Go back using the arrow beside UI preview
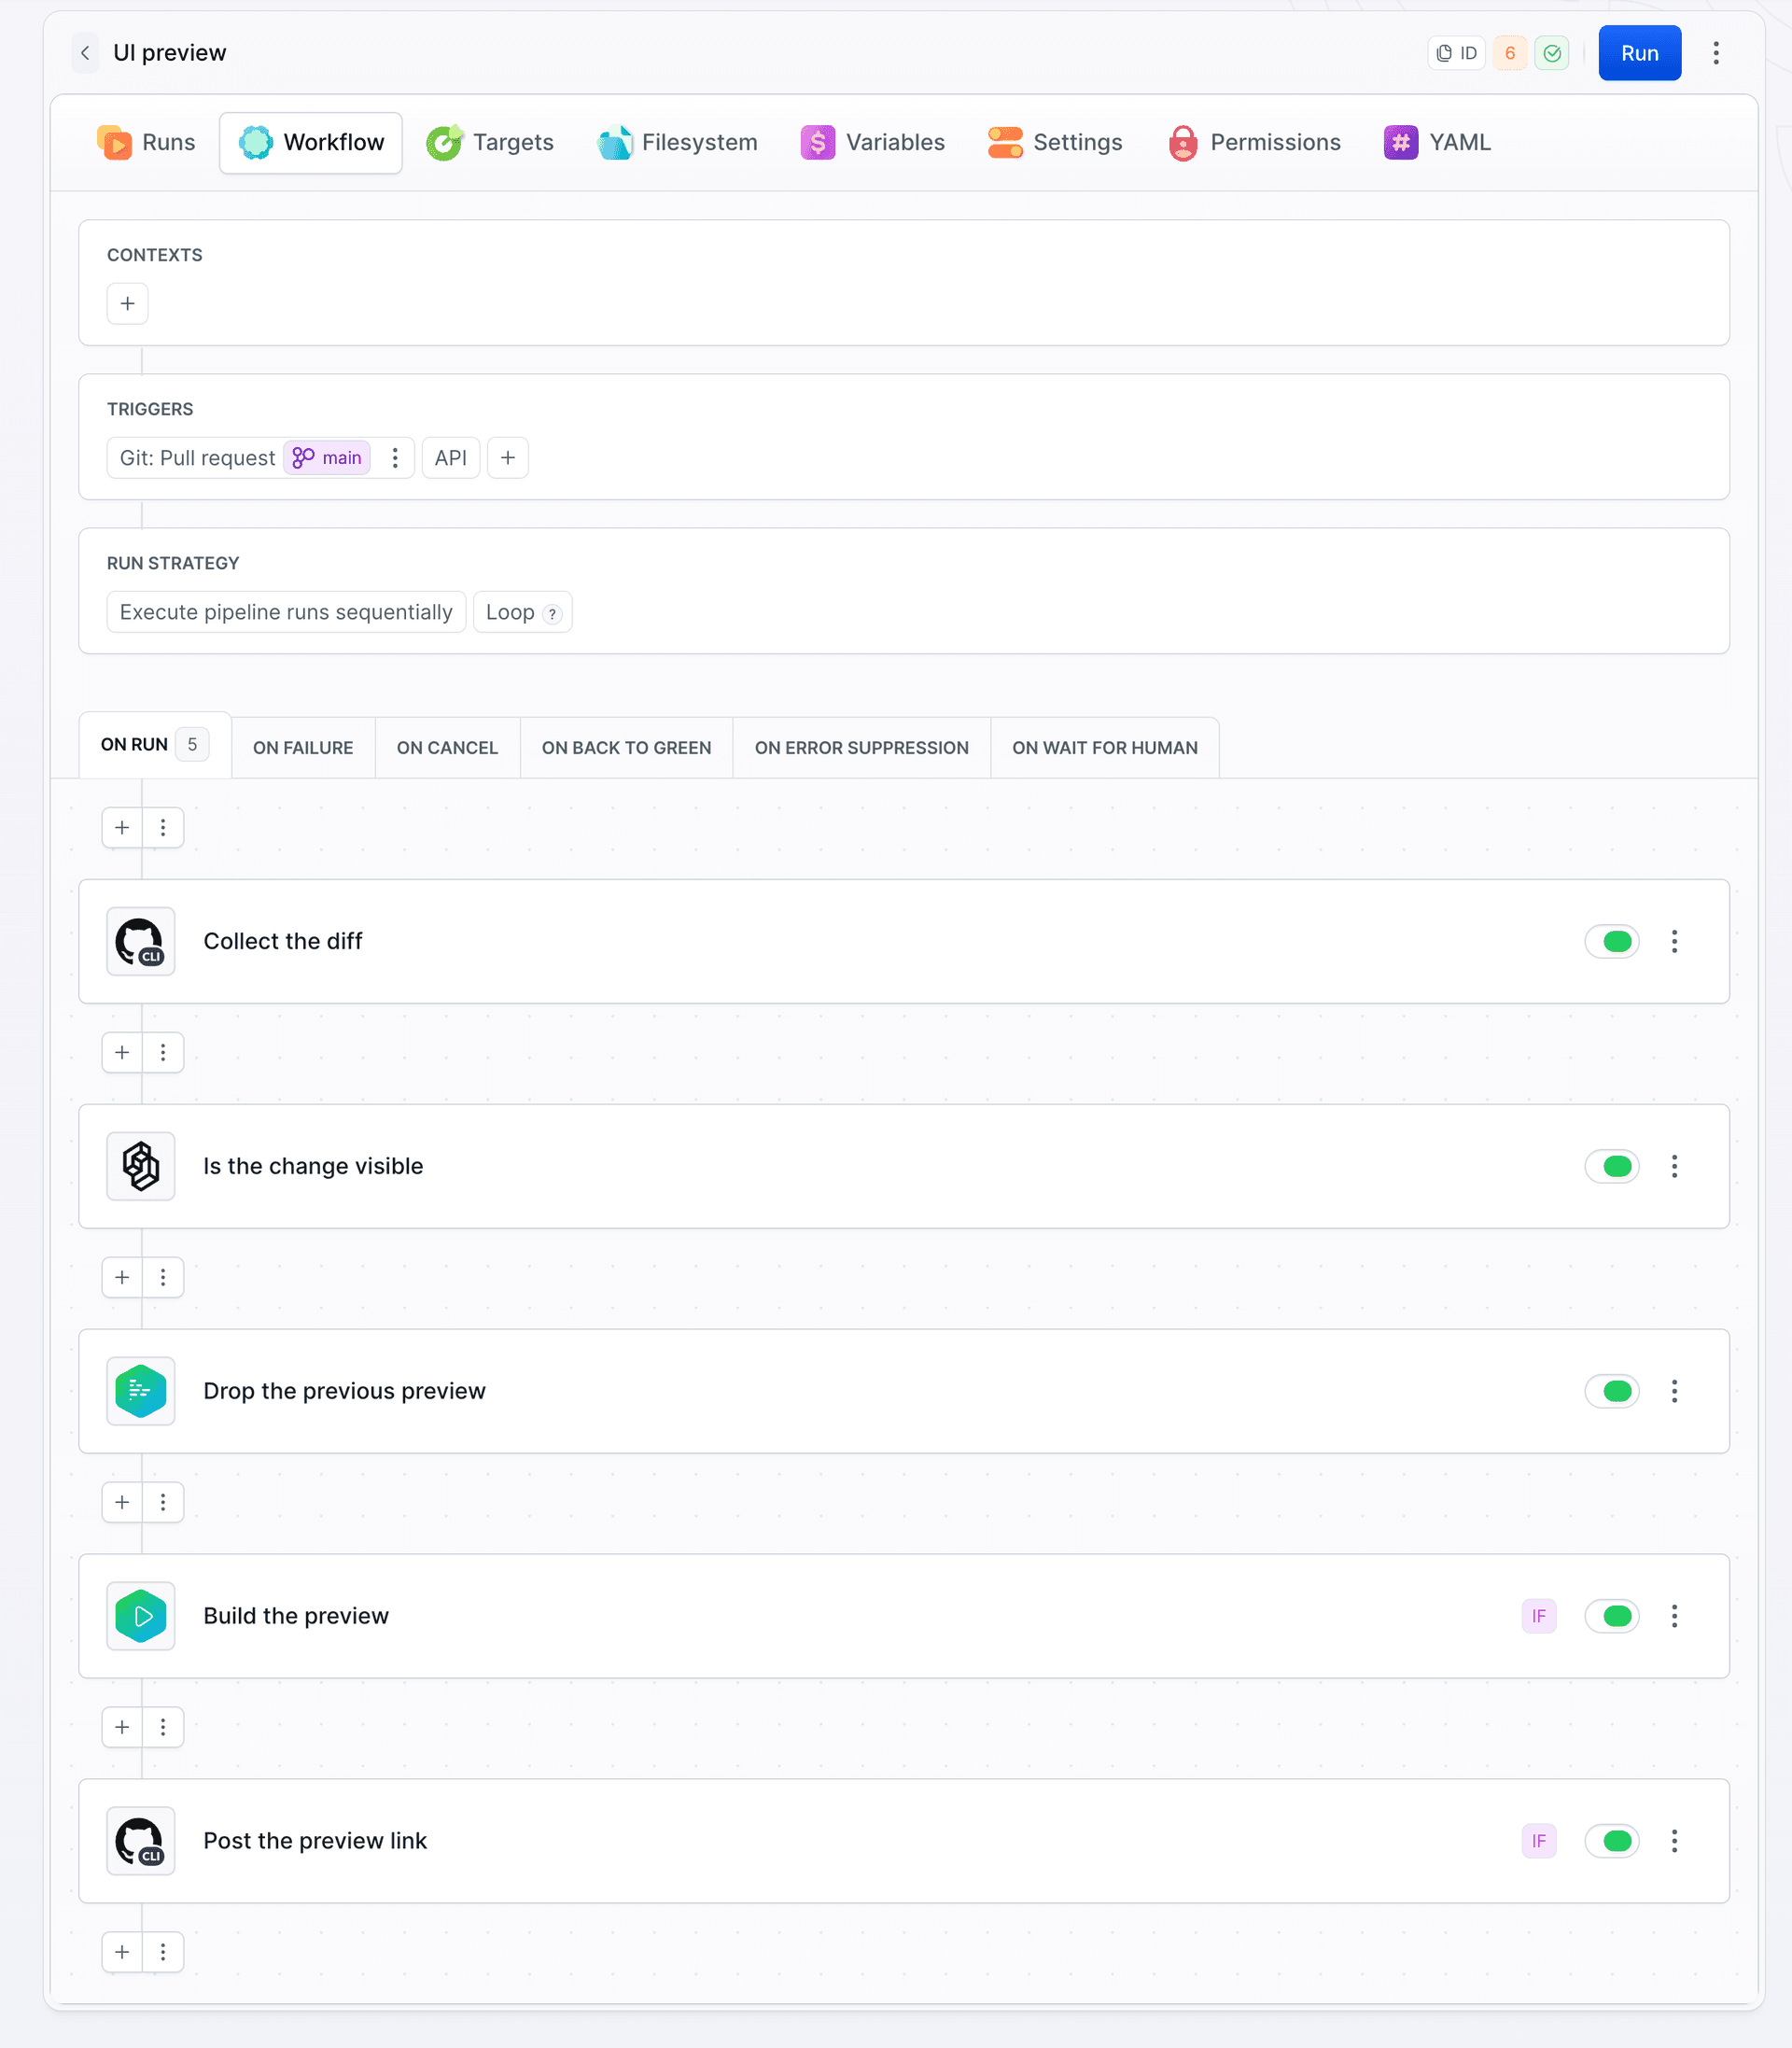The width and height of the screenshot is (1792, 2048). [85, 53]
